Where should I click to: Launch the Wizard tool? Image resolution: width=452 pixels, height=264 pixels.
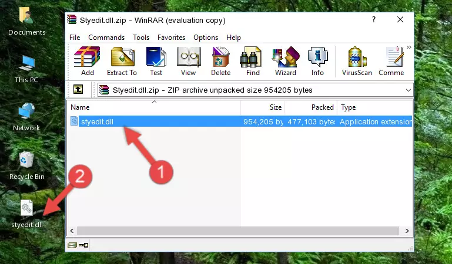(x=286, y=61)
